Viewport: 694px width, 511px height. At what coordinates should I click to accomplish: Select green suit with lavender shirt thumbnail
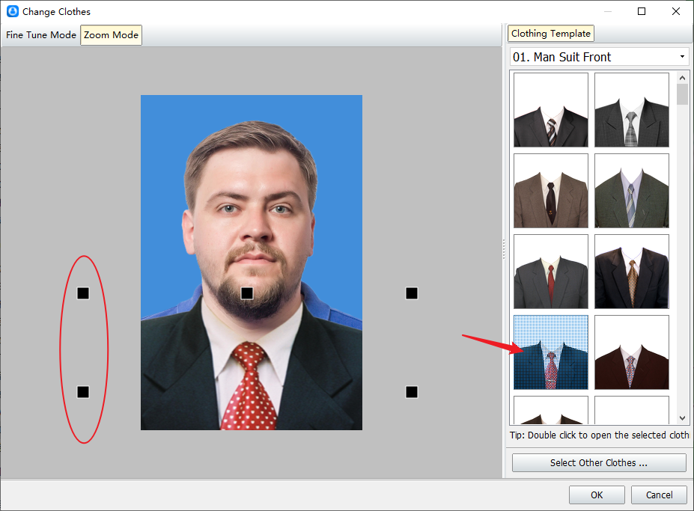coord(632,191)
